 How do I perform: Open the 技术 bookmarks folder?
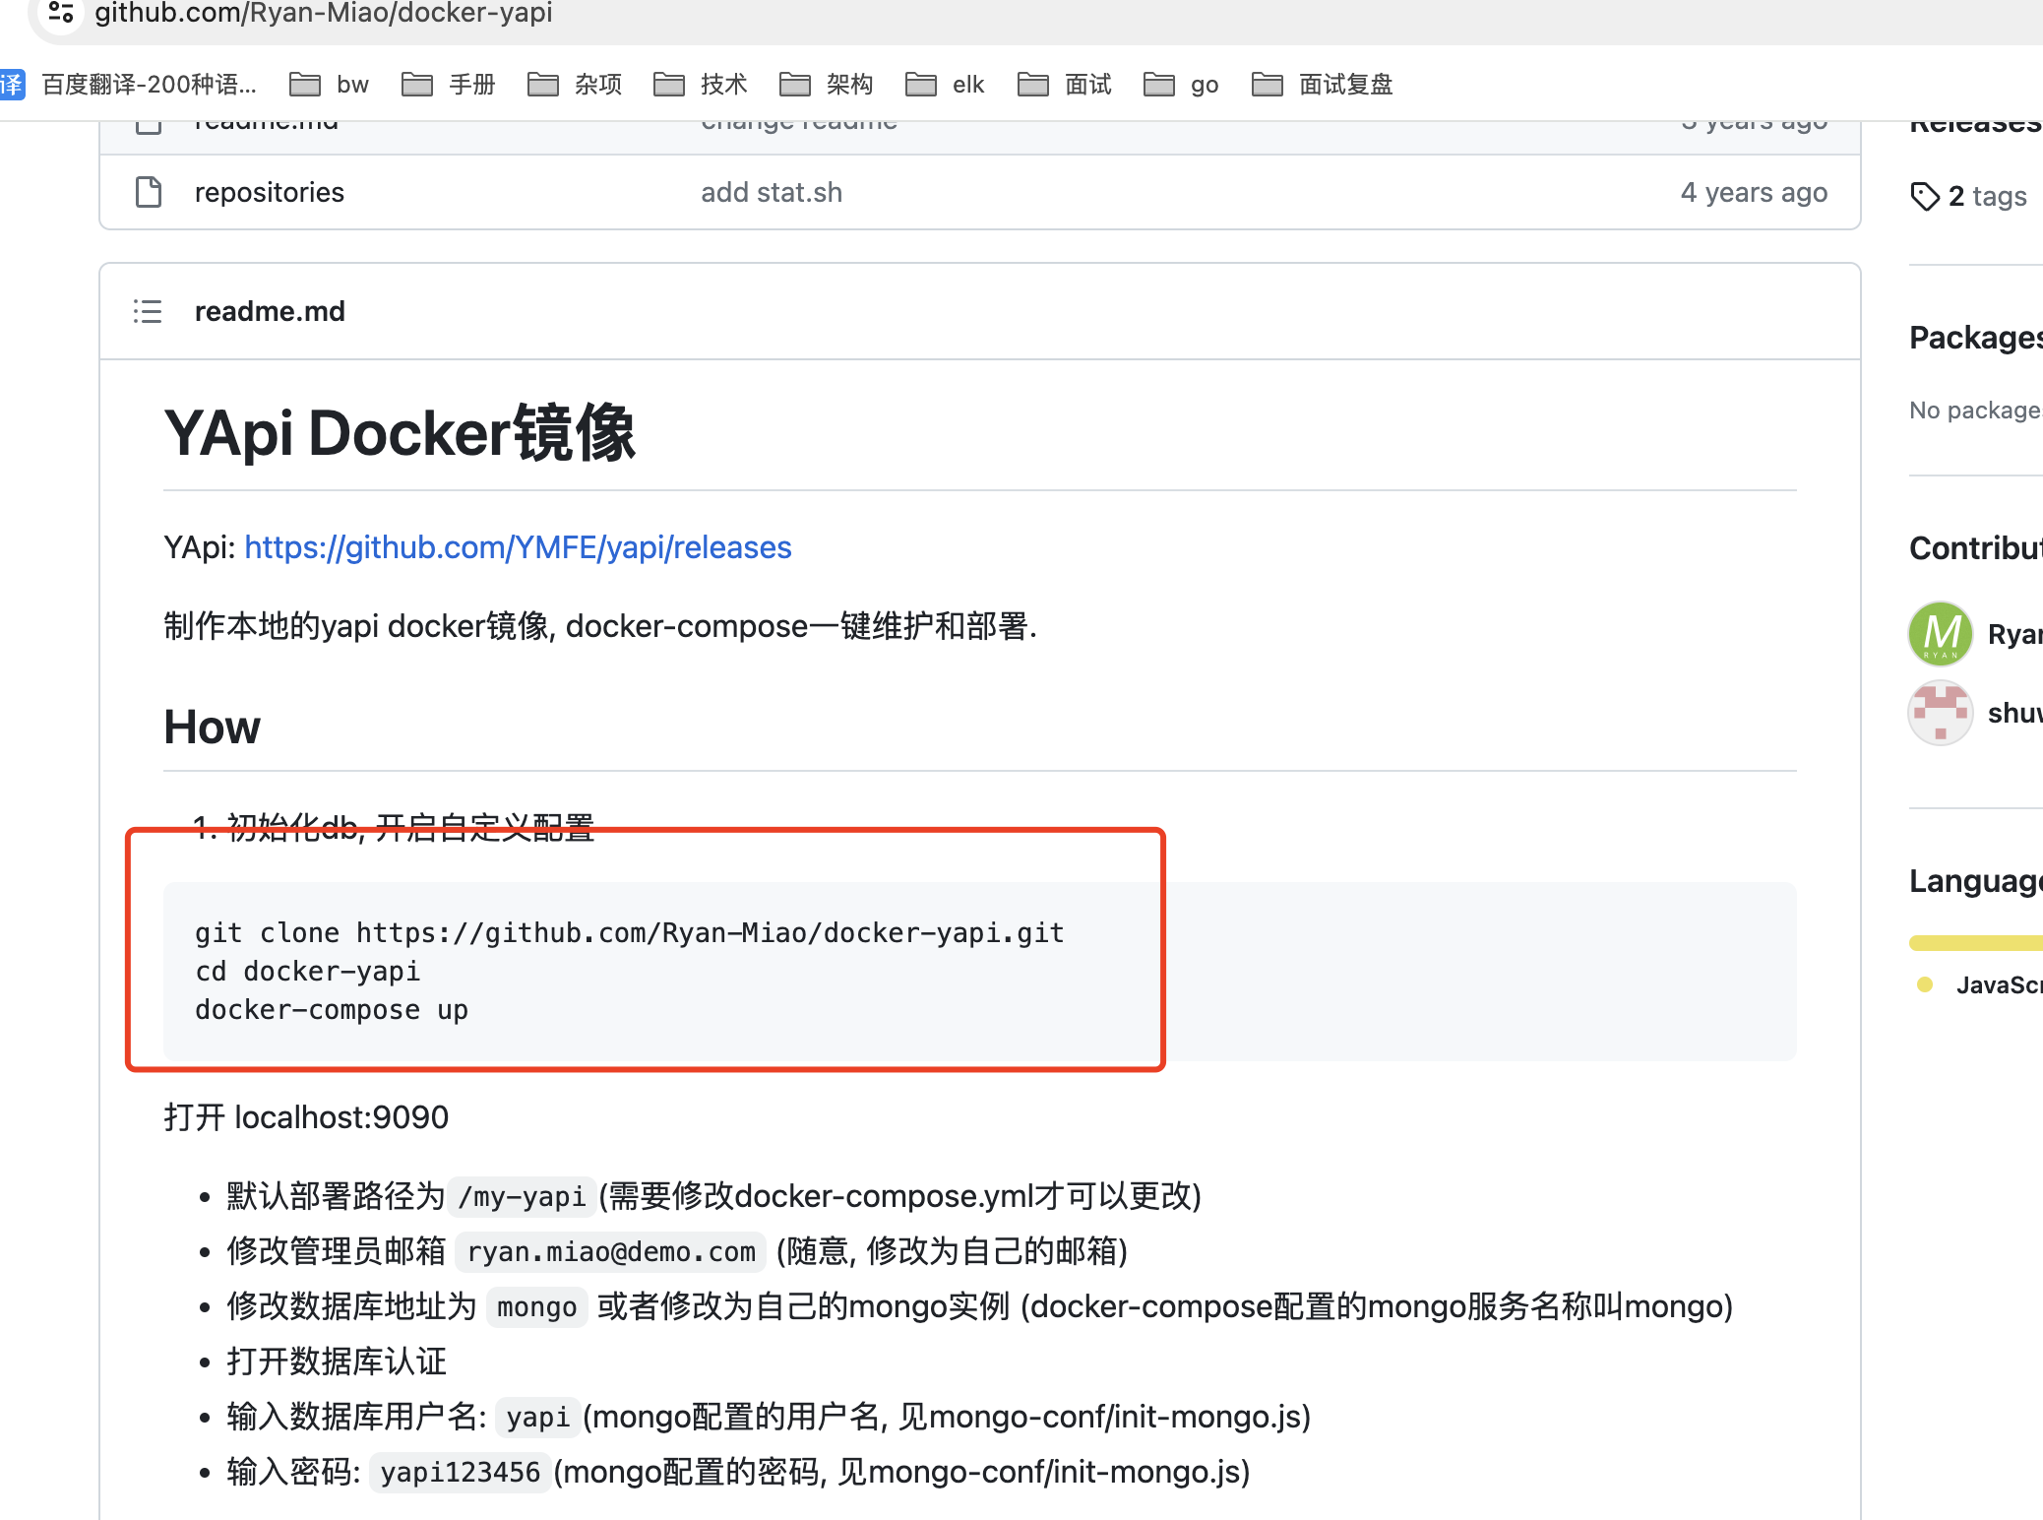pyautogui.click(x=701, y=85)
